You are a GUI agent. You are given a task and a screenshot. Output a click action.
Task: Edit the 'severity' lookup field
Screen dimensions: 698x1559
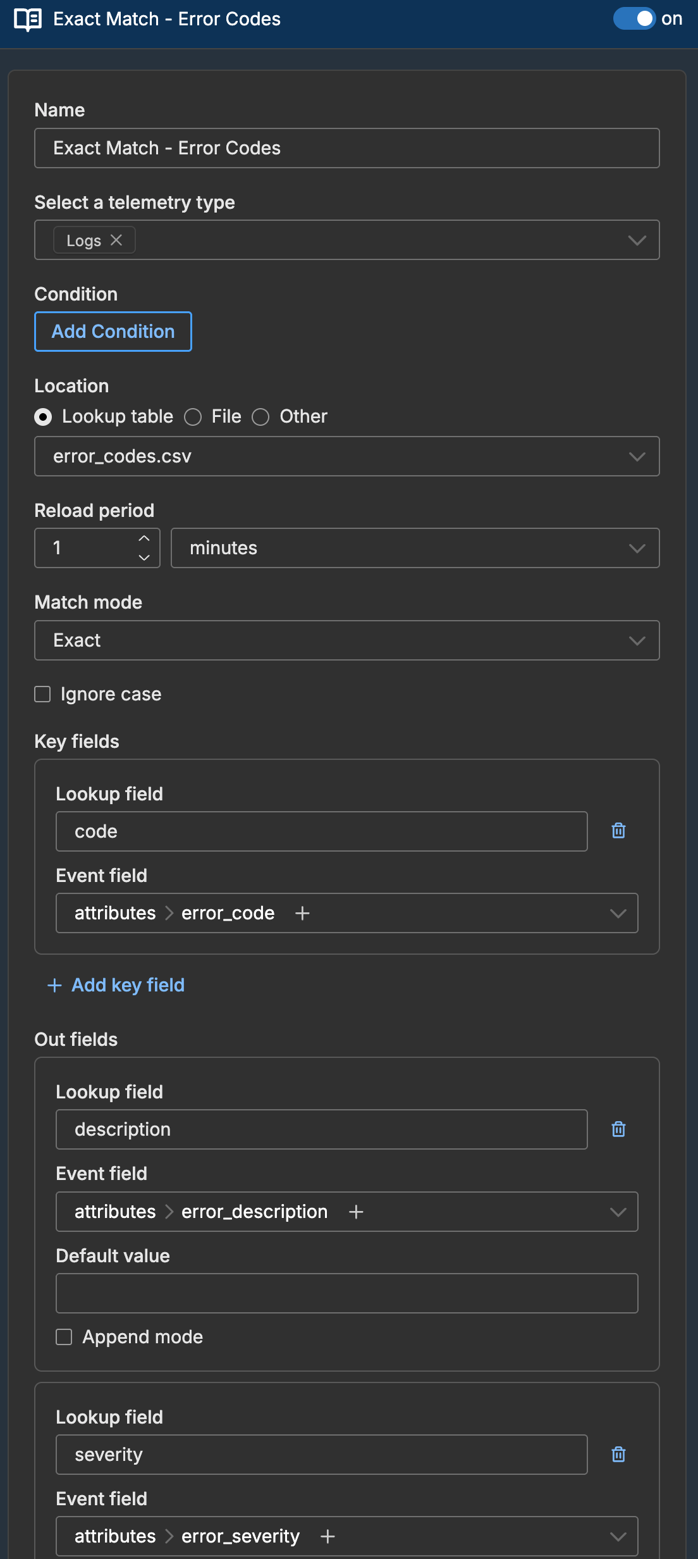tap(322, 1455)
